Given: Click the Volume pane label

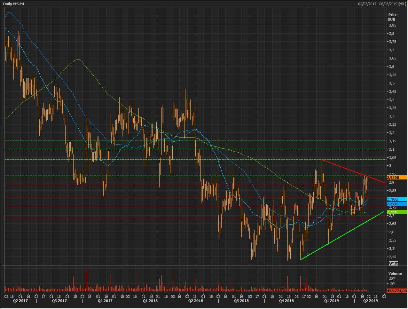Looking at the screenshot, I should (395, 273).
